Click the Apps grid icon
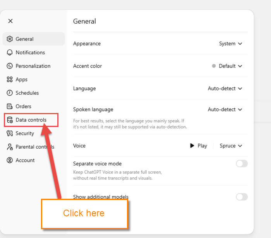 coord(10,80)
